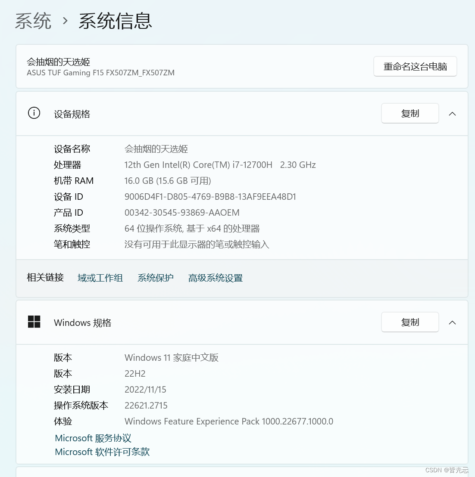The height and width of the screenshot is (477, 475).
Task: Collapse the 设备规格 section chevron
Action: coord(452,113)
